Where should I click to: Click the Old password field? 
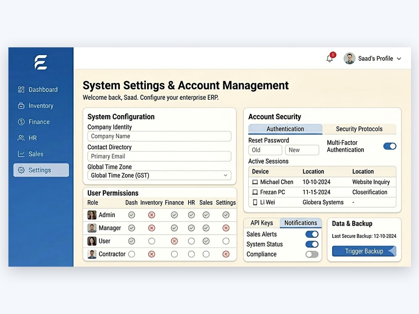pyautogui.click(x=265, y=150)
